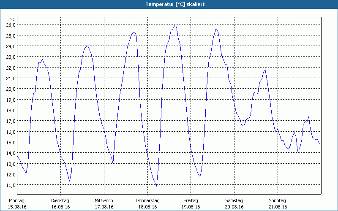Click the 'Montag' day label
338x211 pixels.
pos(16,201)
